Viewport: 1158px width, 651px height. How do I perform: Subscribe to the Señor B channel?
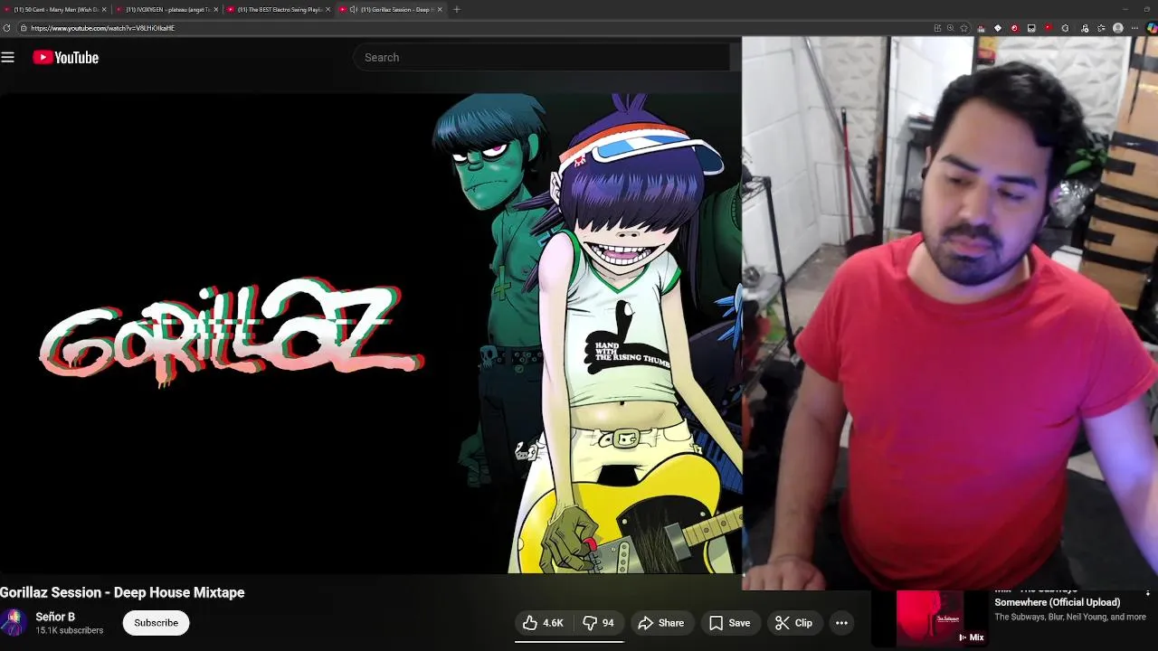click(156, 623)
